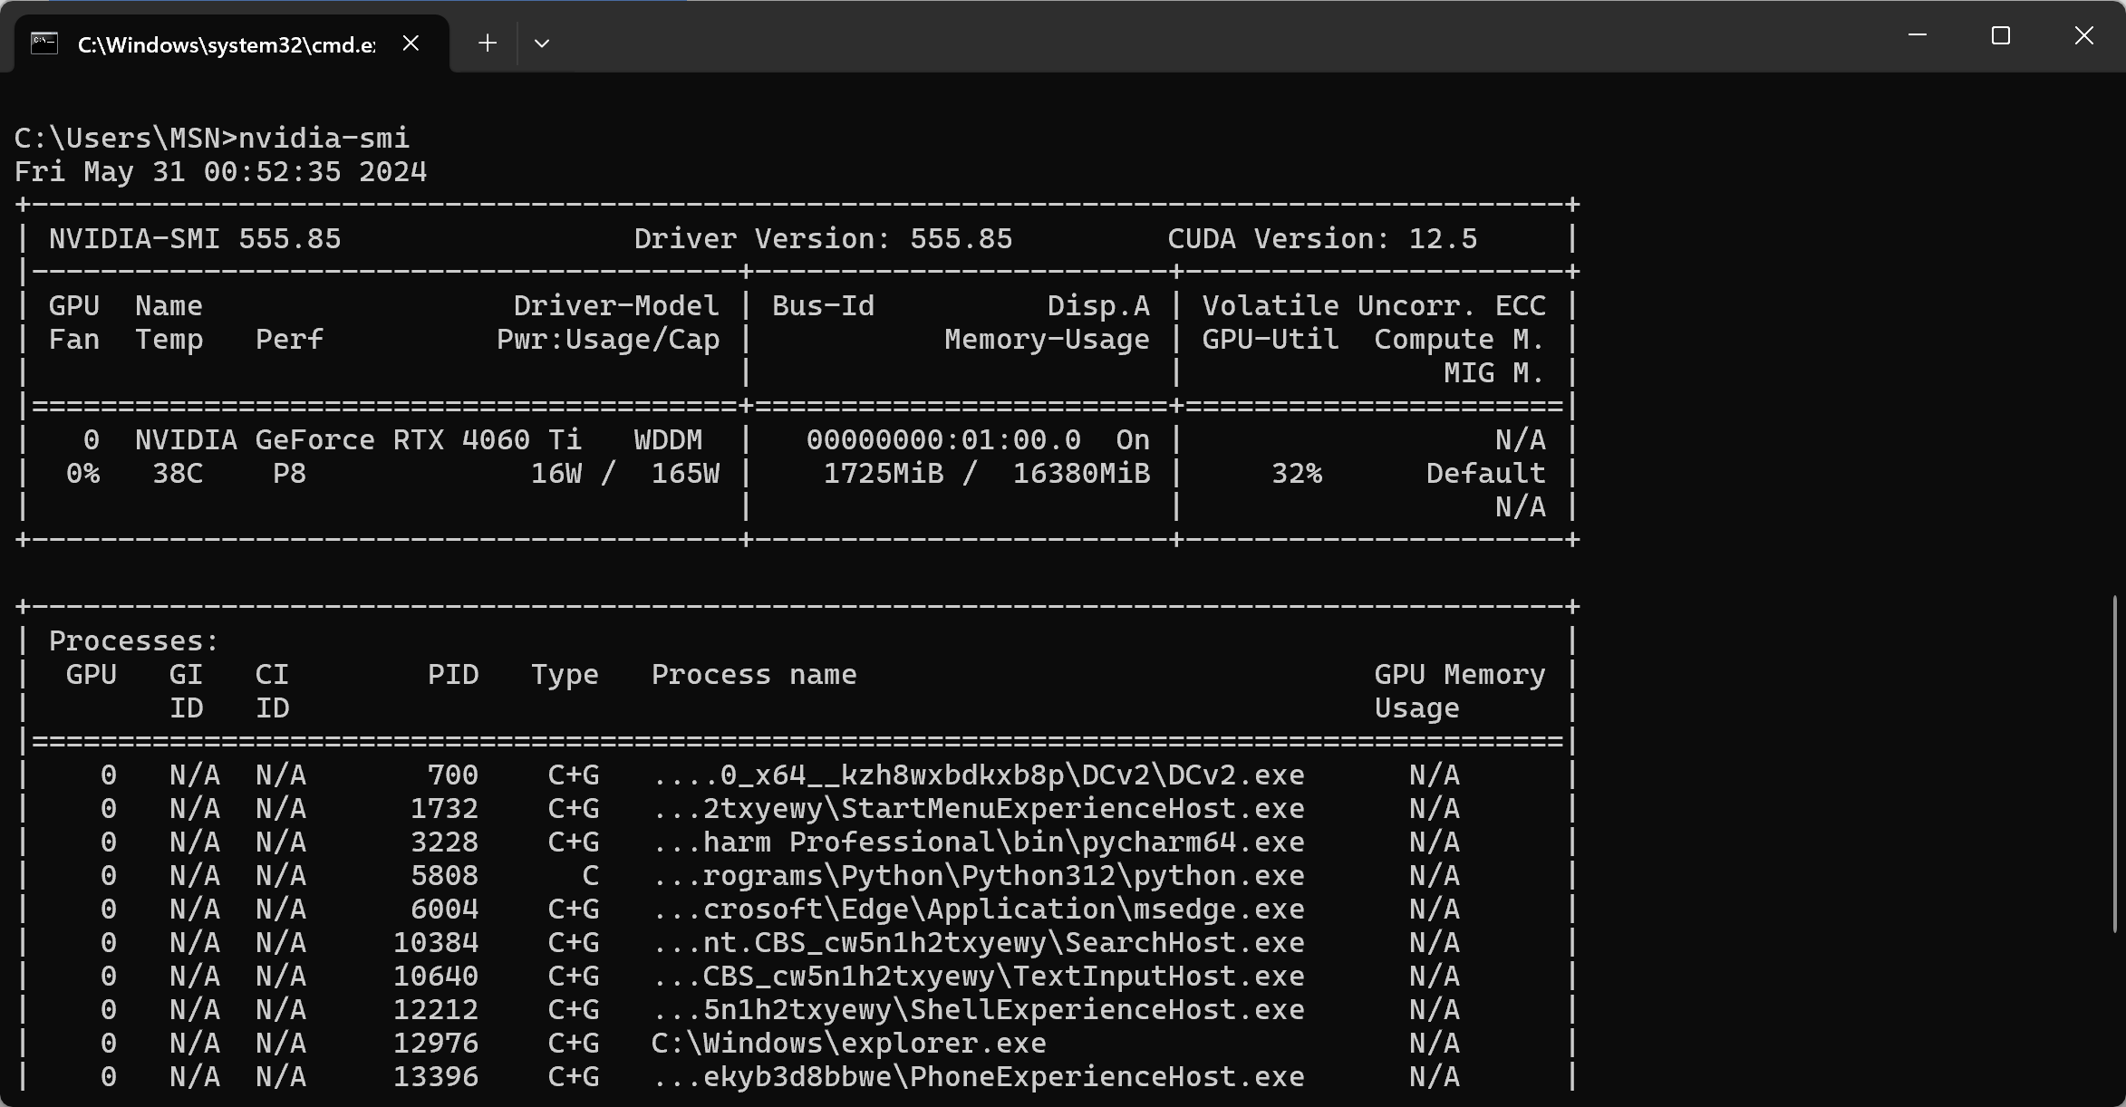The width and height of the screenshot is (2126, 1107).
Task: Click the 'Process name' column header
Action: tap(754, 674)
